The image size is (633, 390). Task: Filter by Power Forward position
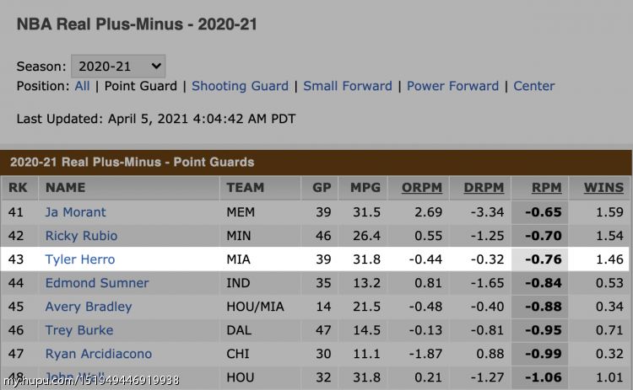point(452,86)
